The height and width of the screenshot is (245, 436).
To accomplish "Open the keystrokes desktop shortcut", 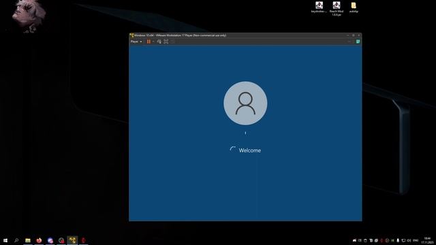I will (x=319, y=7).
